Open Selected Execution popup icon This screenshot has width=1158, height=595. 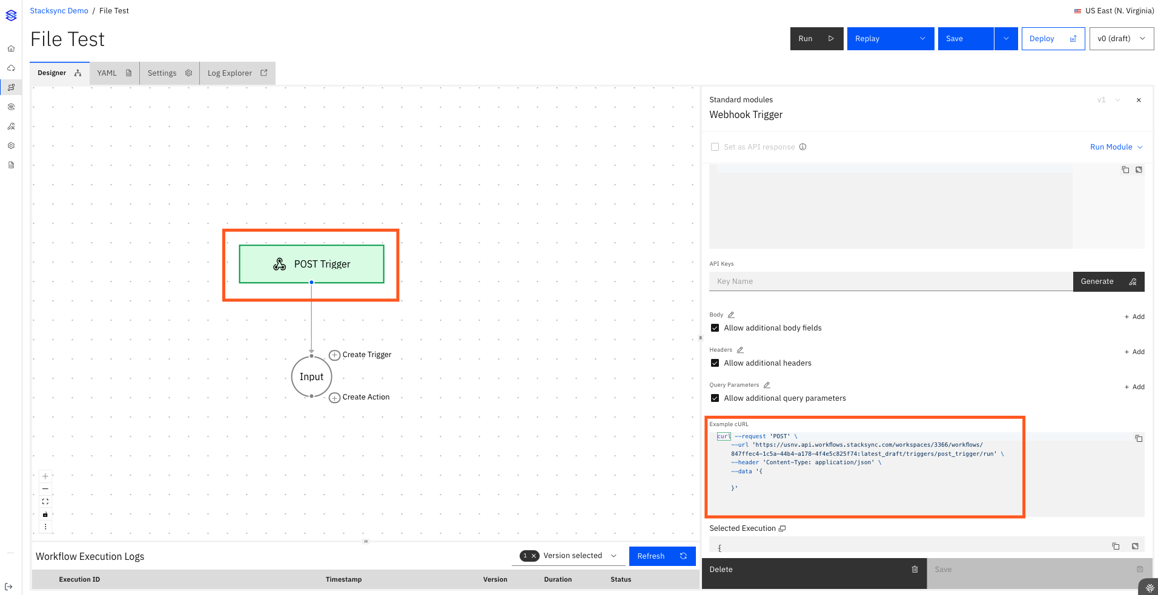coord(782,528)
